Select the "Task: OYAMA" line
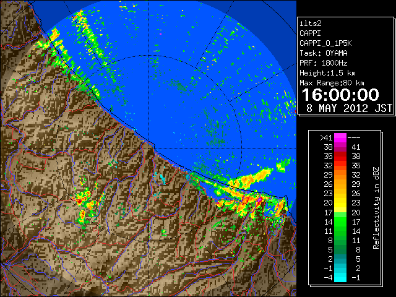The width and height of the screenshot is (396, 297). pos(324,53)
